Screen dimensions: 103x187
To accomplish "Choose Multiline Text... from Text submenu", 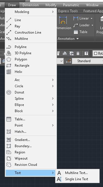I will coord(78,173).
